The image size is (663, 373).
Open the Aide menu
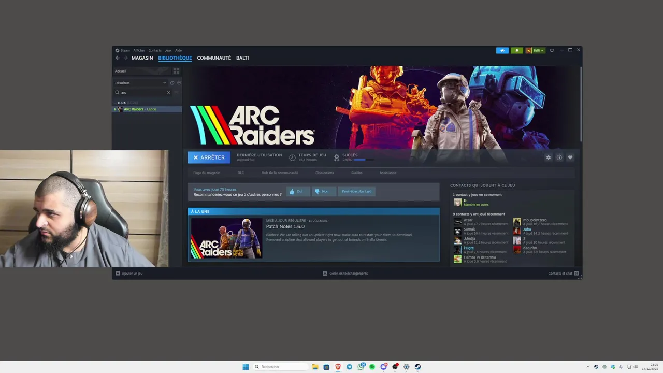178,50
